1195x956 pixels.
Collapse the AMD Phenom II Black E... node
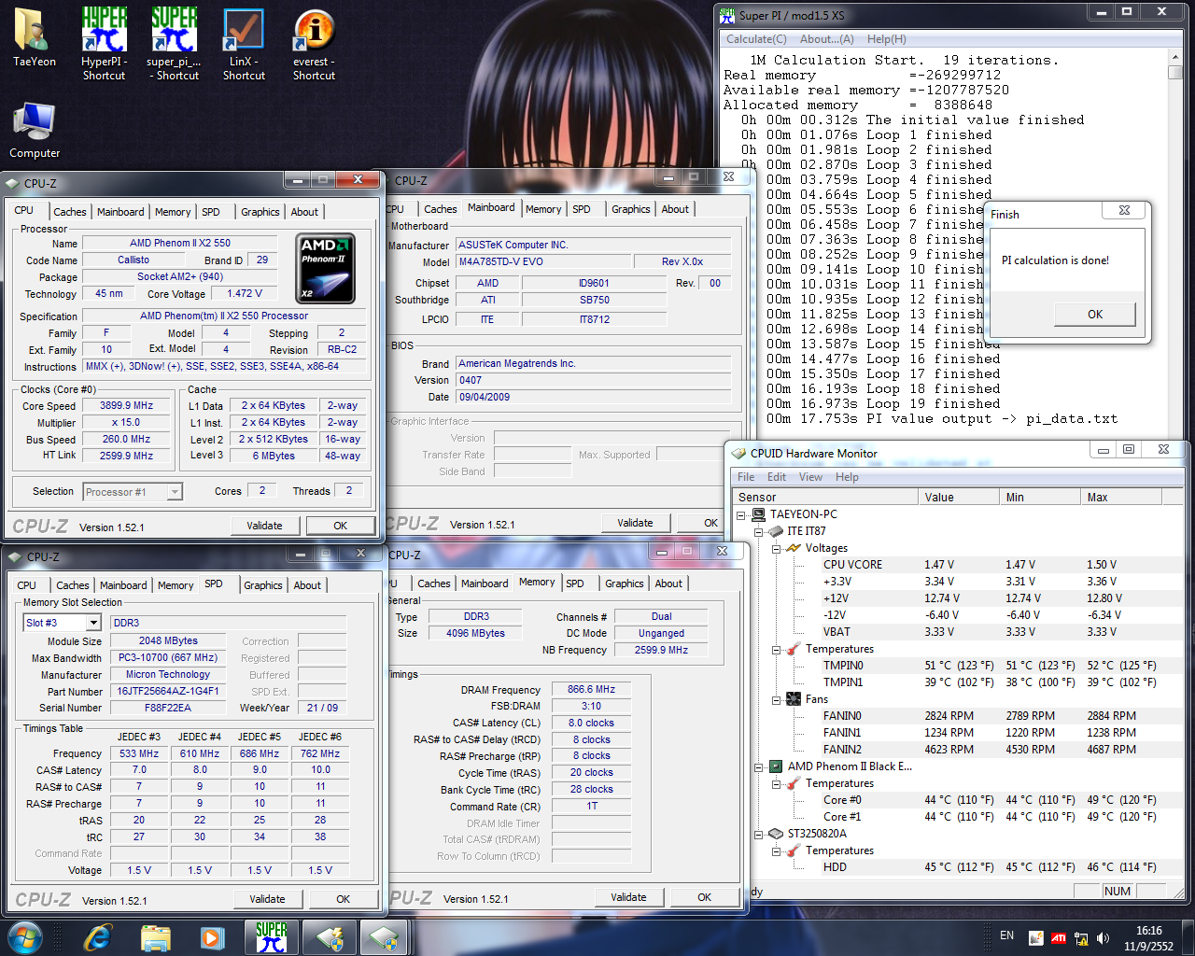758,766
